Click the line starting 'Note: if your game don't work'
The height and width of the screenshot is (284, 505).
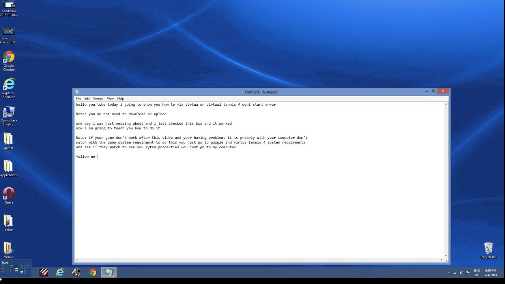[x=191, y=138]
